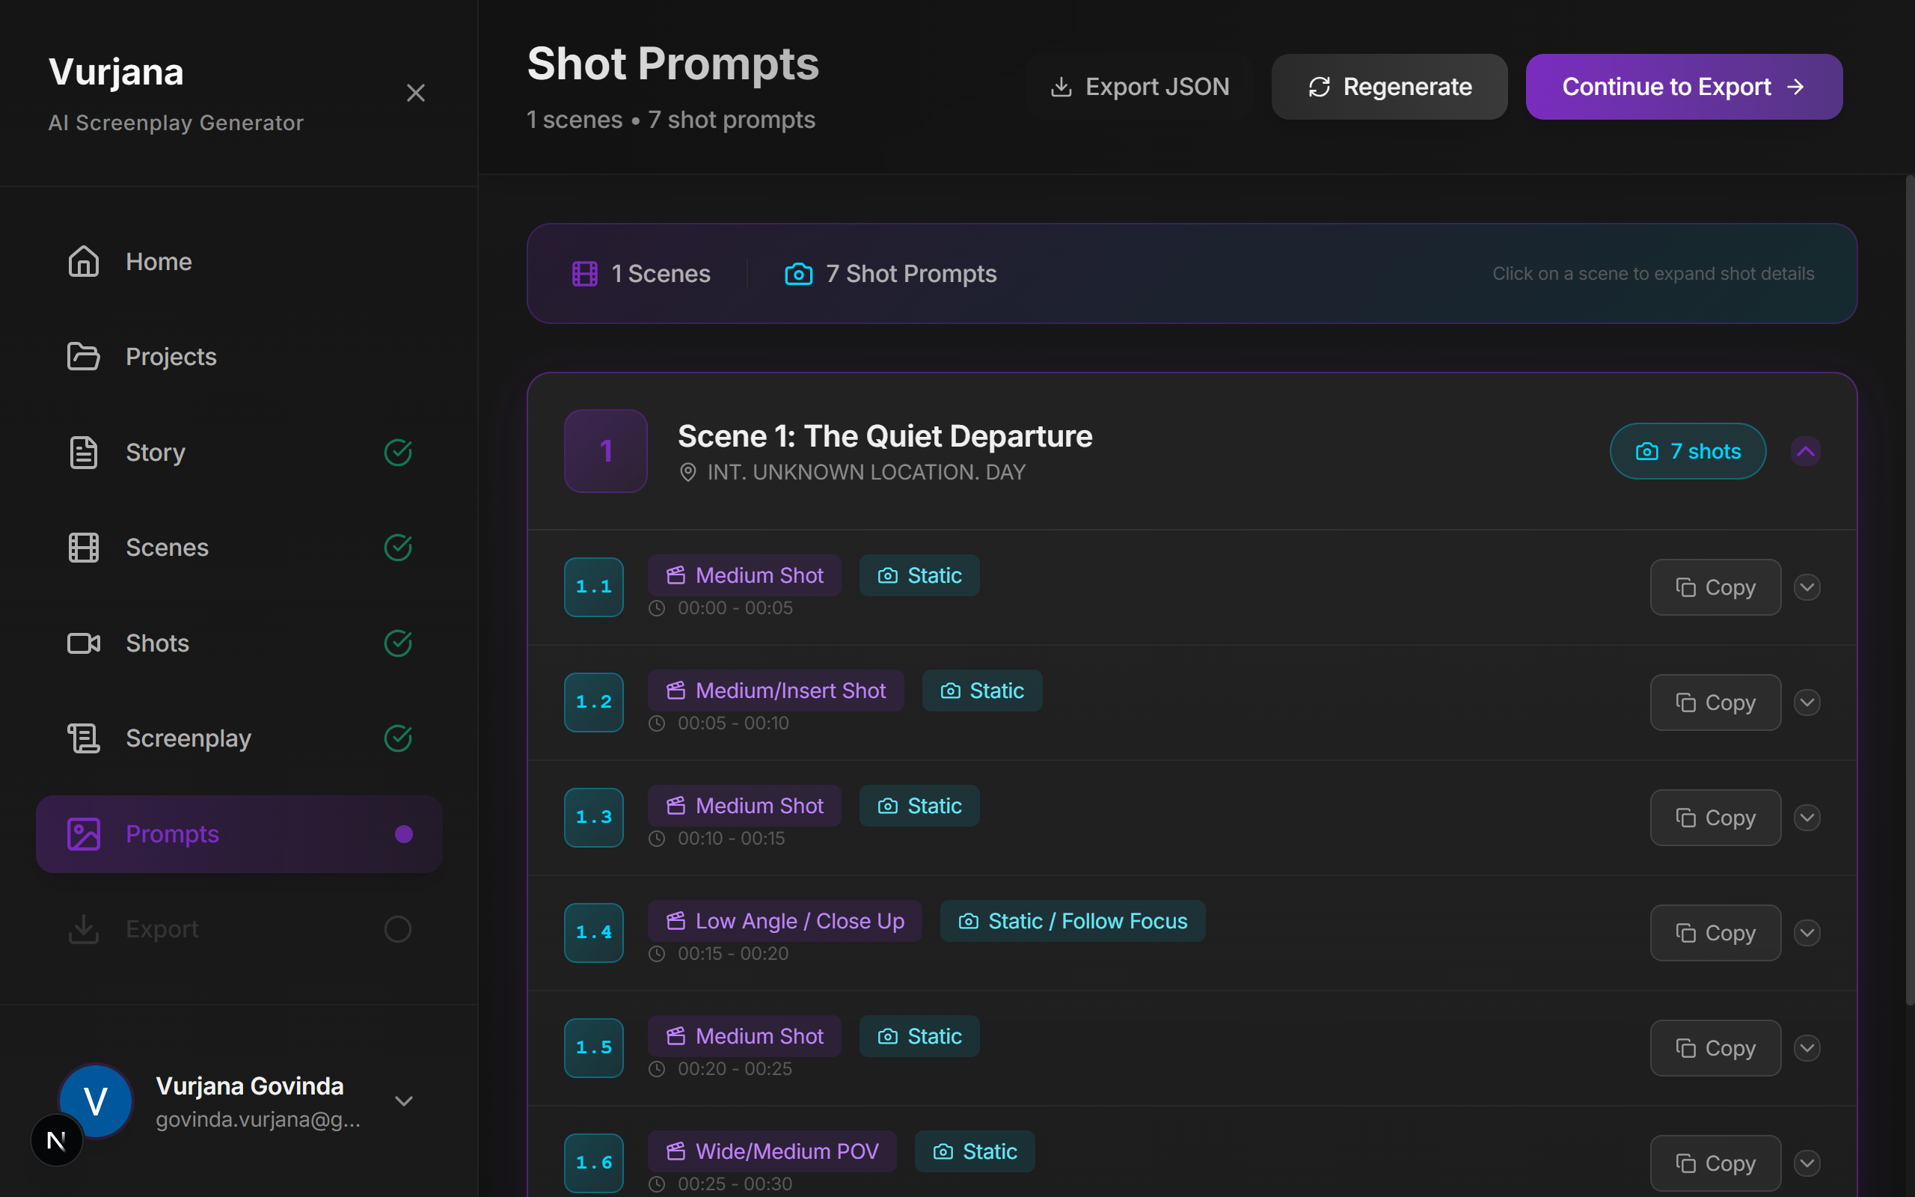The image size is (1915, 1197).
Task: Open the user account dropdown chevron
Action: click(x=404, y=1101)
